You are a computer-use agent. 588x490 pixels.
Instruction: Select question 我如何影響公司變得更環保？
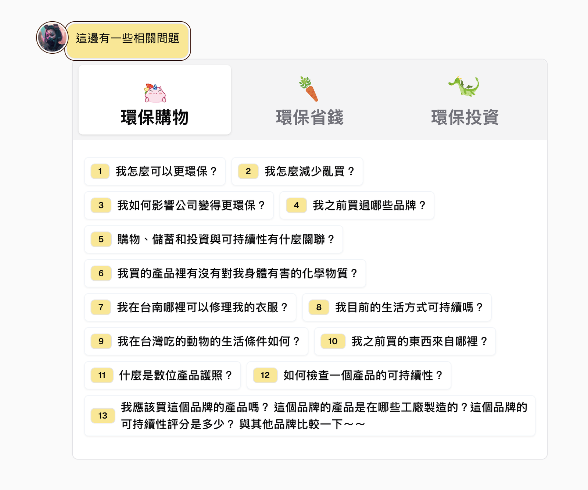[x=179, y=205]
